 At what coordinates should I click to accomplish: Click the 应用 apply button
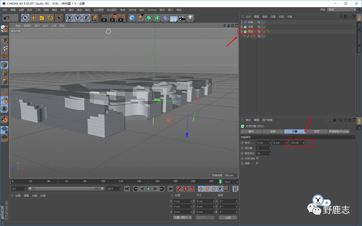[x=228, y=218]
